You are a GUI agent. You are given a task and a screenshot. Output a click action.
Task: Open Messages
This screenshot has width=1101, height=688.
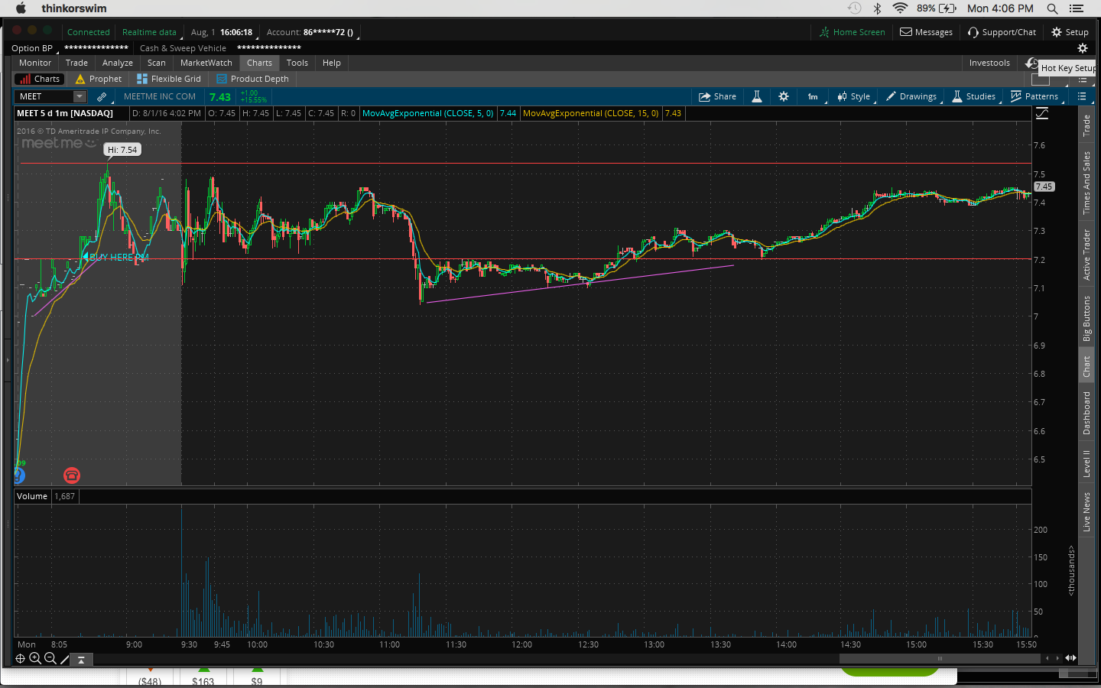coord(926,32)
